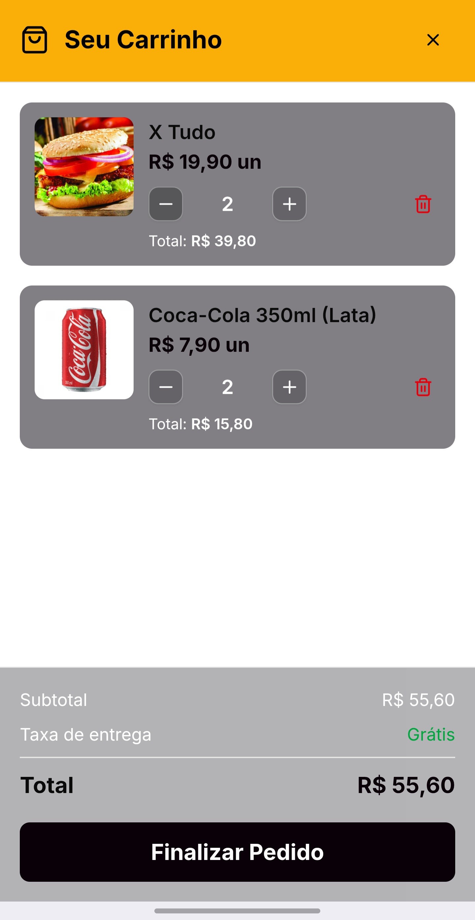Click the Finalizar Pedido button
The height and width of the screenshot is (920, 475).
point(237,852)
